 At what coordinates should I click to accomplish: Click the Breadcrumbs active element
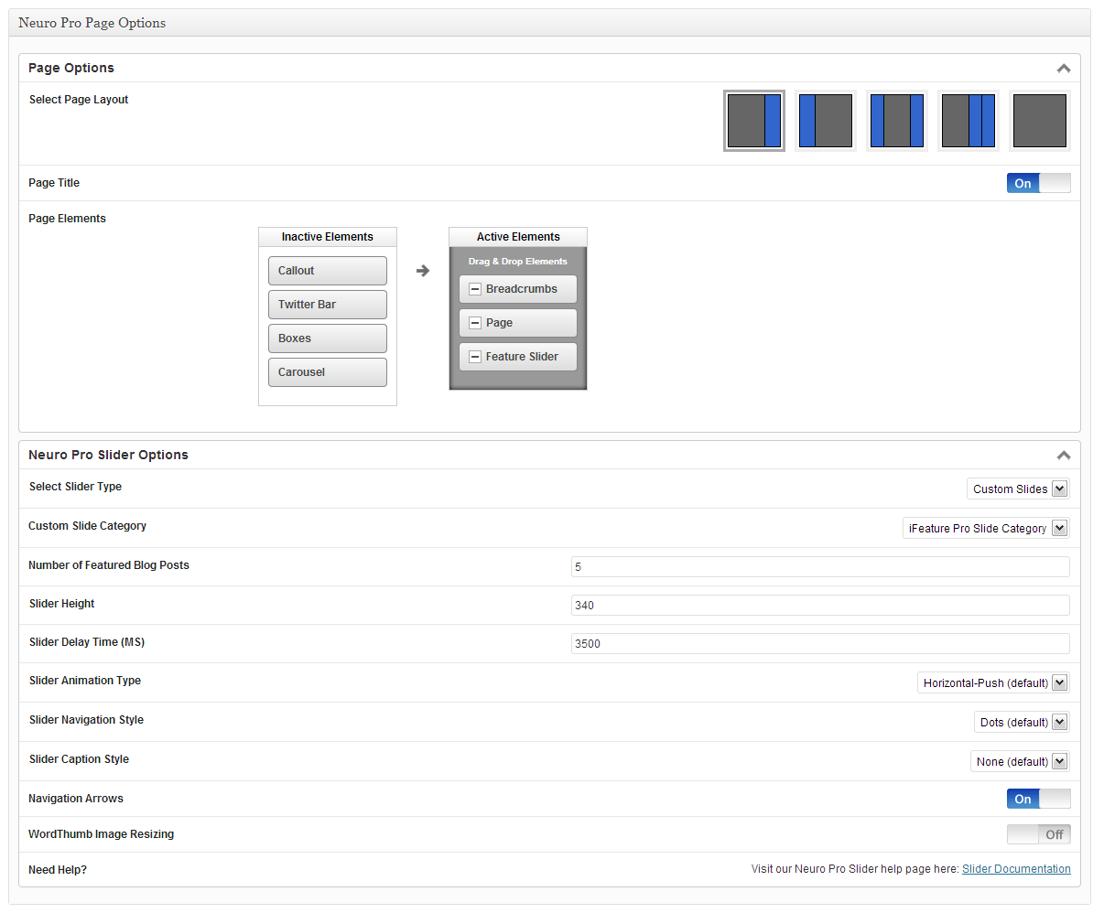click(518, 289)
